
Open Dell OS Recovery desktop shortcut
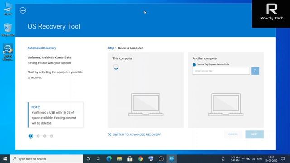[x=8, y=53]
